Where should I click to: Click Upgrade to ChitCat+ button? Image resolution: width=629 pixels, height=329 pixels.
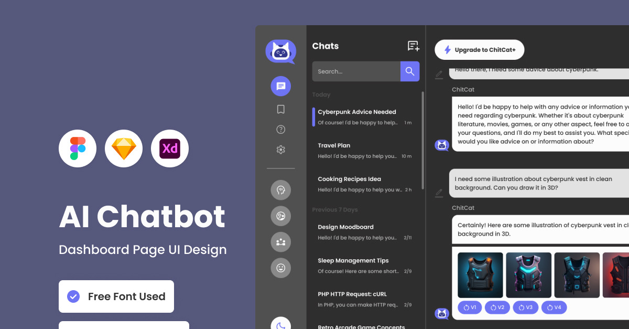pos(479,50)
